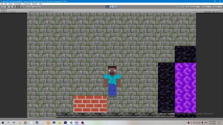Open the yellow circle taskbar icon
The height and width of the screenshot is (125, 223).
click(60, 123)
